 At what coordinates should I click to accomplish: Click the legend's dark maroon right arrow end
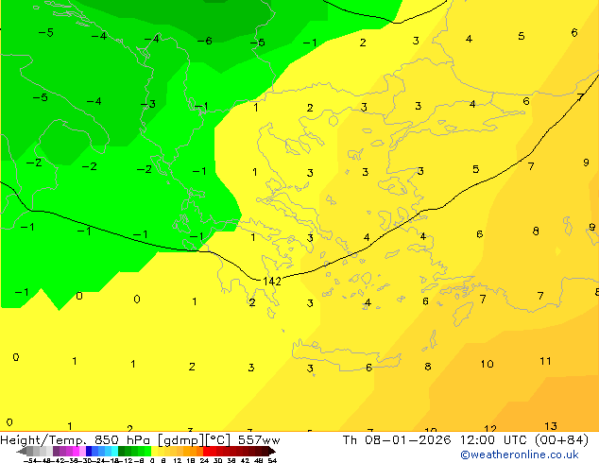[x=272, y=451]
